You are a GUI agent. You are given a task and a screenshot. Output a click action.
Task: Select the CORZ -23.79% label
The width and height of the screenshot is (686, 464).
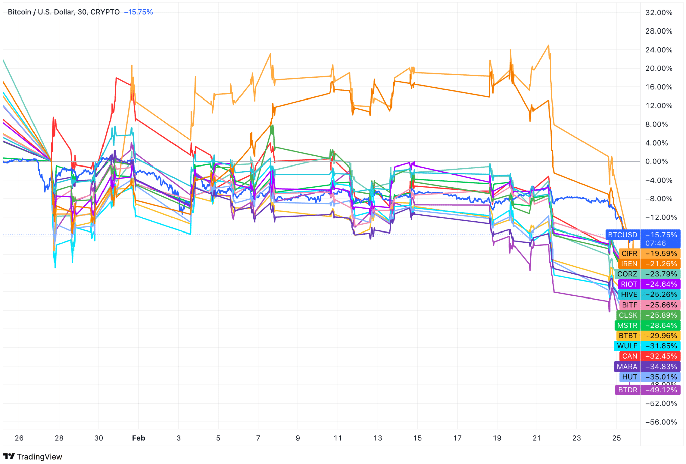click(648, 274)
